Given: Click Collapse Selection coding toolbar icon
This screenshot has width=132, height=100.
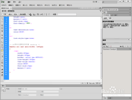Looking at the screenshot, I should coord(2,28).
